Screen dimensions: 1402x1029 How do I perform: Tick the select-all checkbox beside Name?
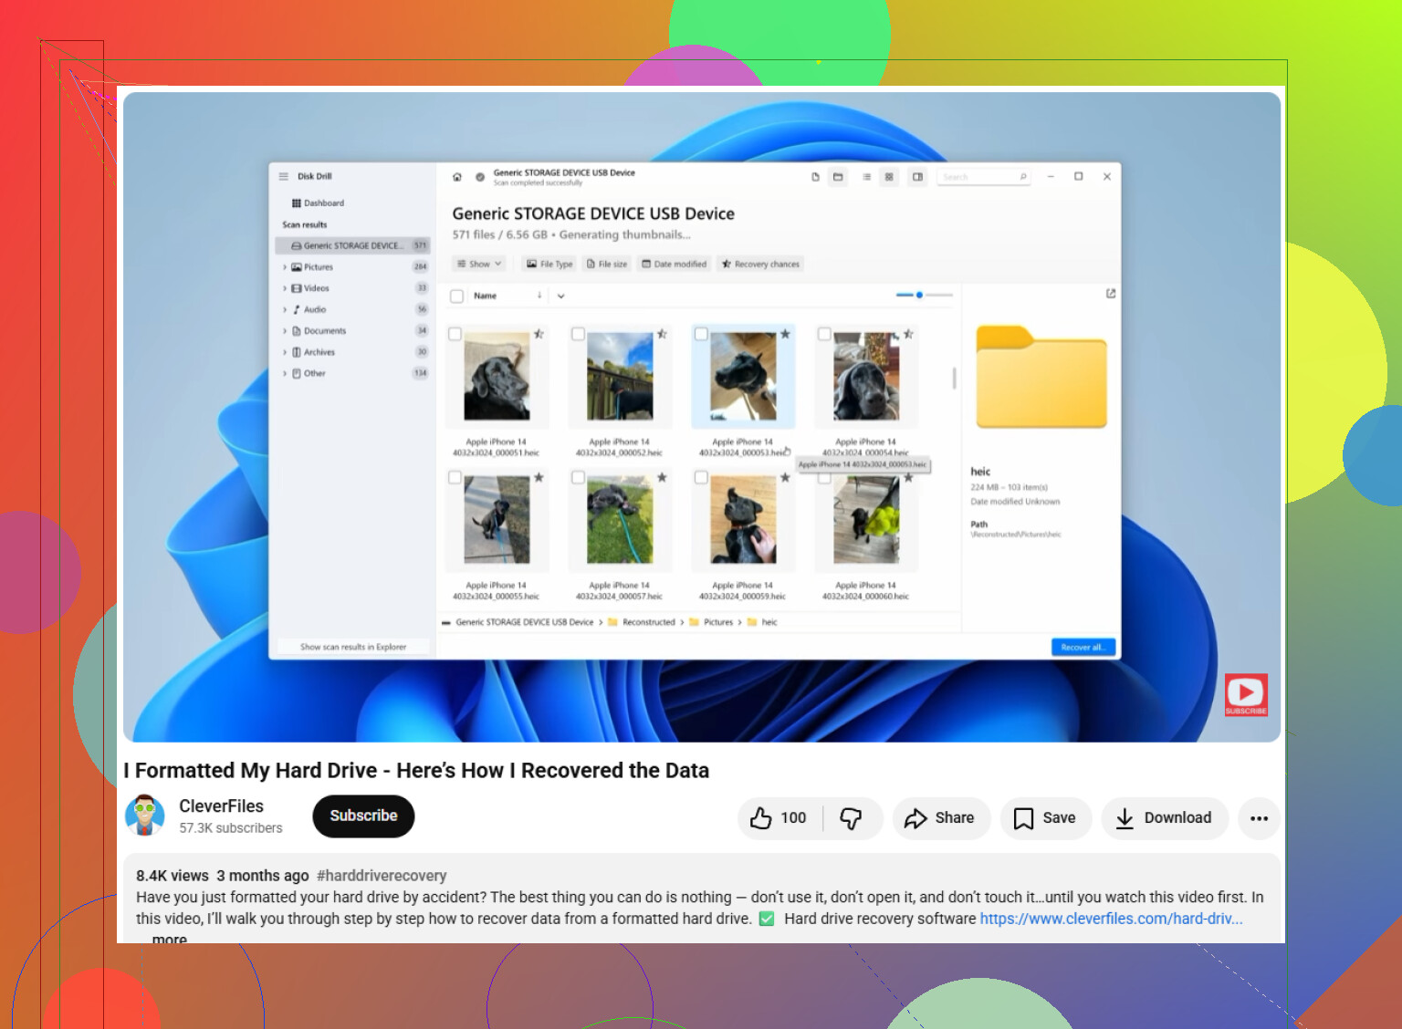pyautogui.click(x=457, y=296)
